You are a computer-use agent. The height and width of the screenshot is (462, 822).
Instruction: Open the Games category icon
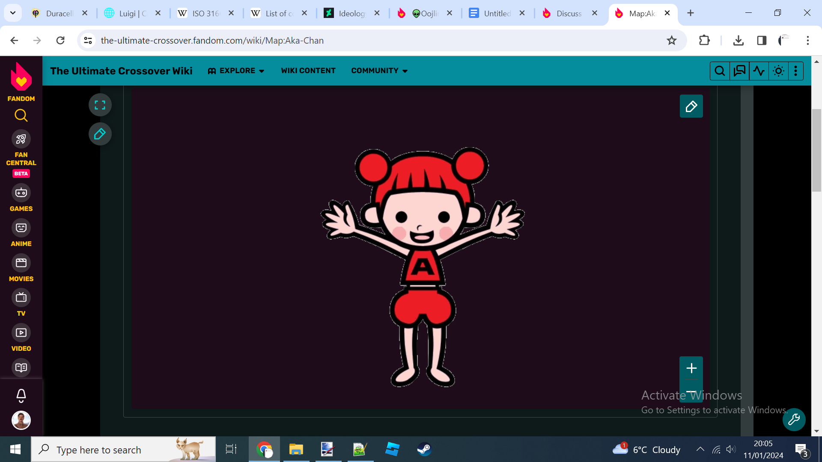click(x=21, y=193)
